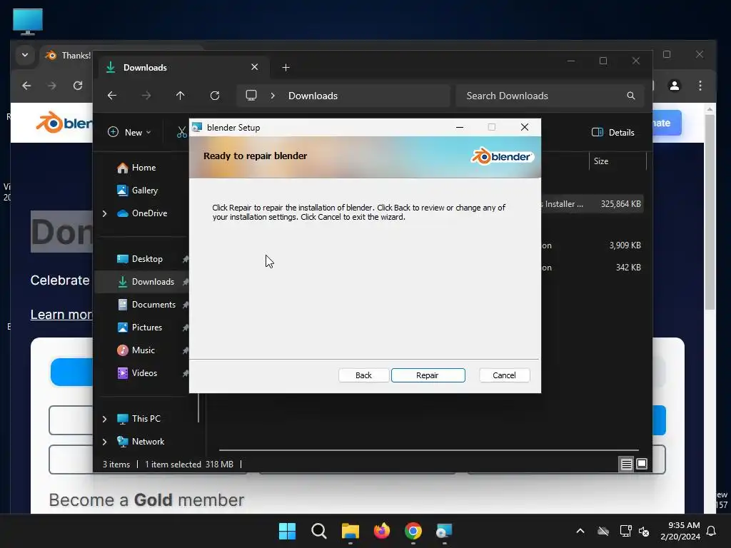Viewport: 731px width, 548px height.
Task: Click the desktop computer icon
Action: click(x=28, y=21)
